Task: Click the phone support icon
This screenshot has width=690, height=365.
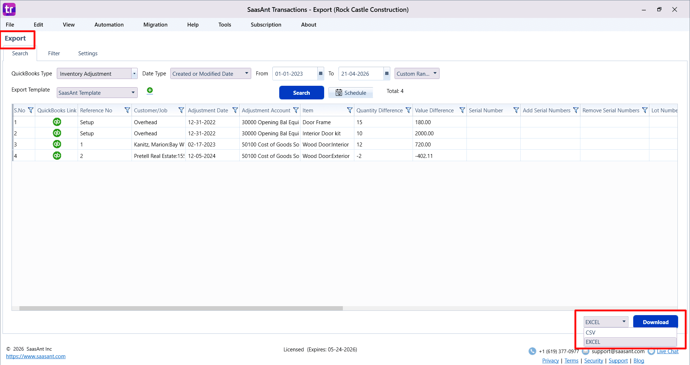Action: click(532, 351)
